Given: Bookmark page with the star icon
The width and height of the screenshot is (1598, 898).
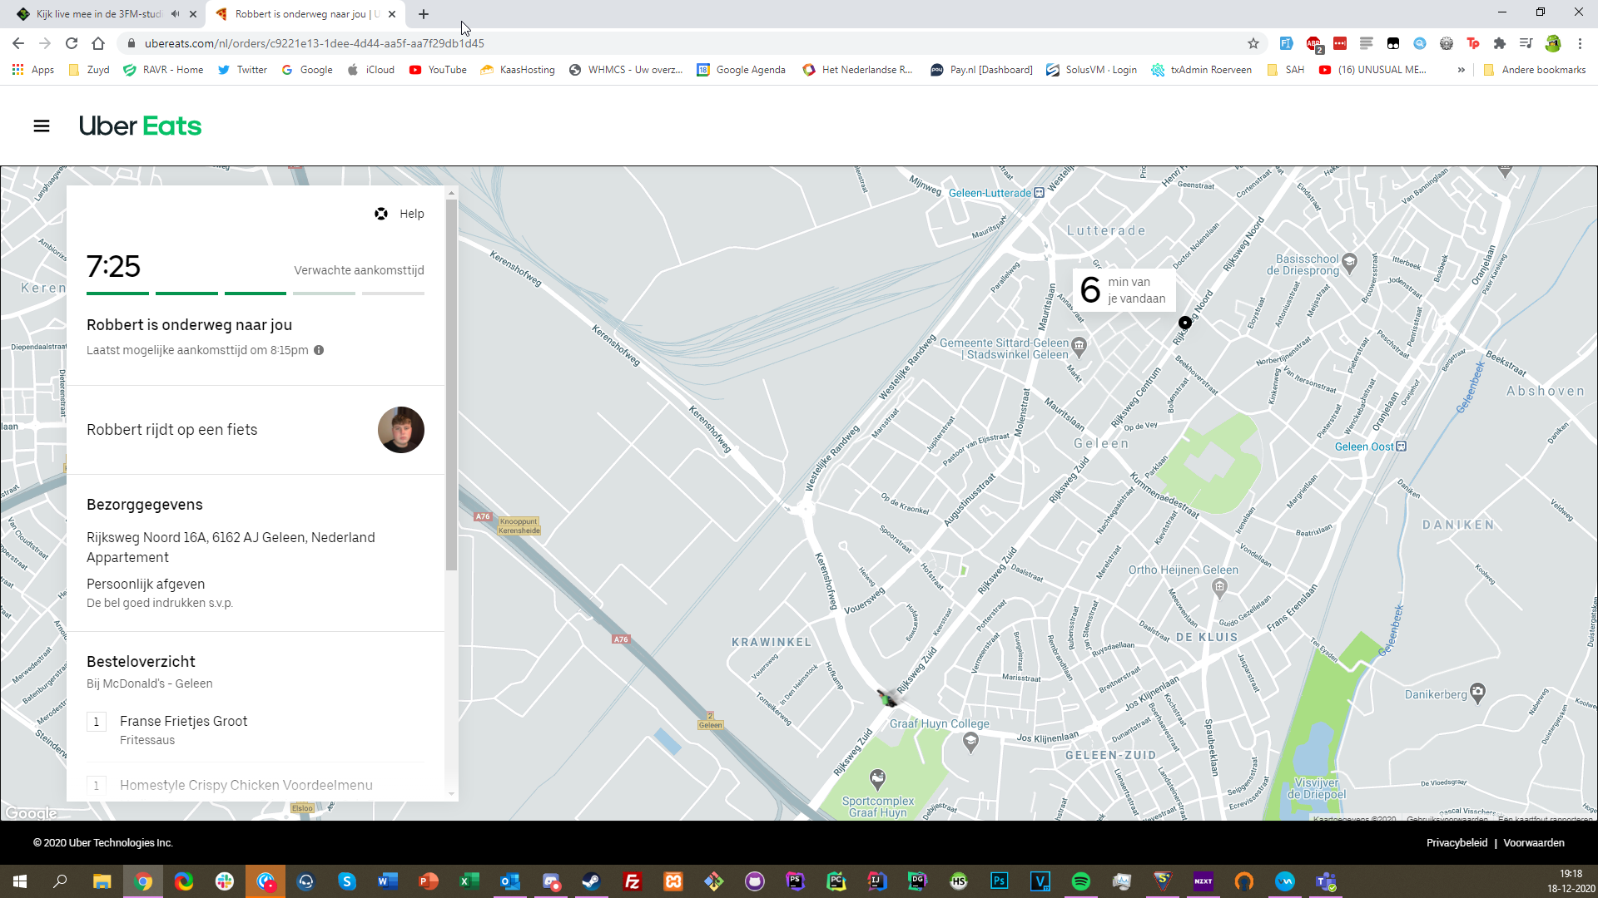Looking at the screenshot, I should click(1253, 43).
